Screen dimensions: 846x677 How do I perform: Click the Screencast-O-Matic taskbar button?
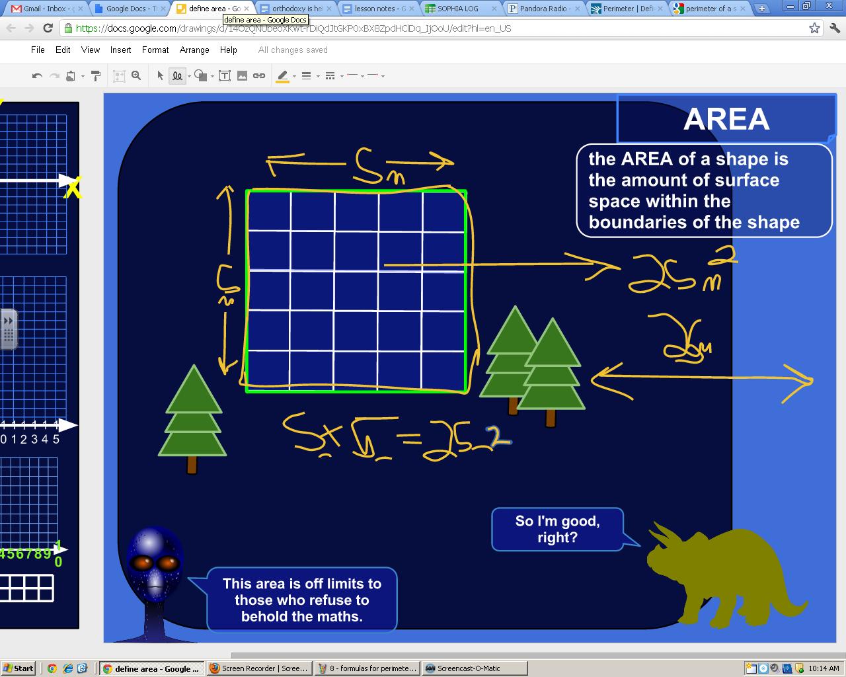tap(474, 668)
